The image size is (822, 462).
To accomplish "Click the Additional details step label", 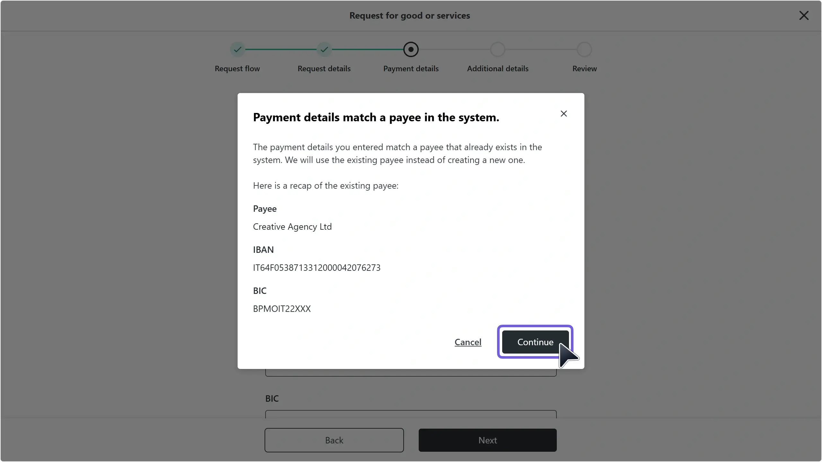I will pyautogui.click(x=498, y=69).
